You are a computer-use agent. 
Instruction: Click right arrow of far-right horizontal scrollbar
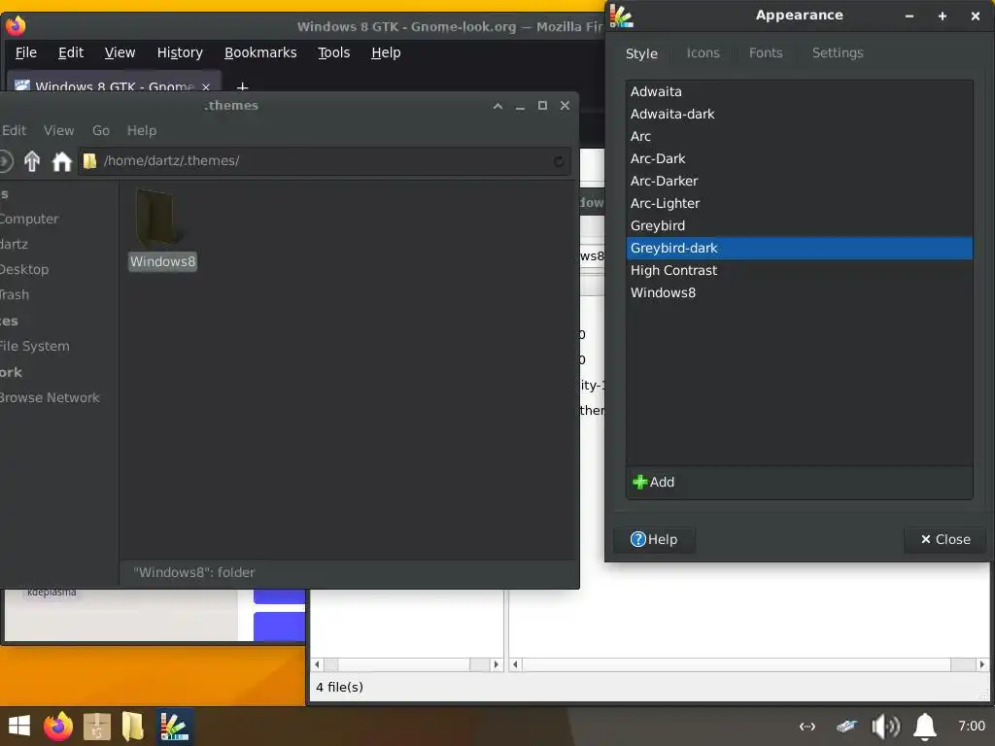pyautogui.click(x=981, y=664)
